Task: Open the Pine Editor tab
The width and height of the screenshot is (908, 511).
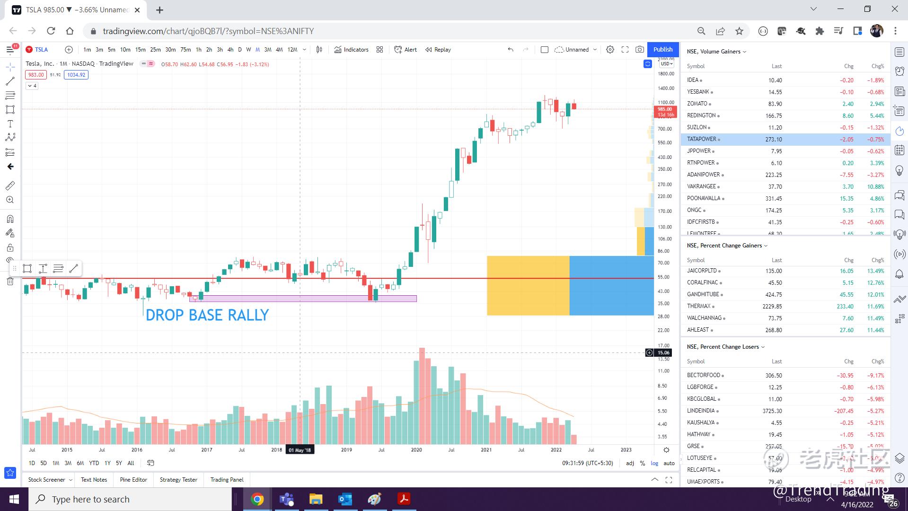Action: coord(133,480)
